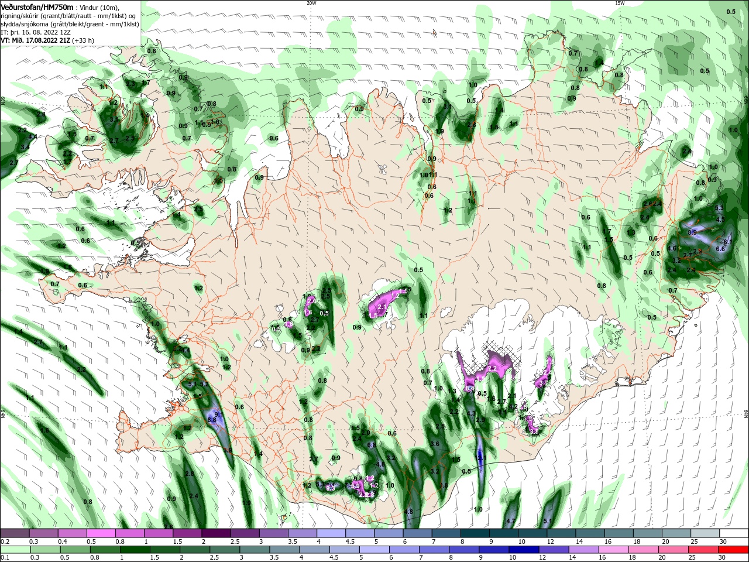The width and height of the screenshot is (749, 562).
Task: Click the slydda/snjókoma legend description line
Action: pyautogui.click(x=70, y=24)
